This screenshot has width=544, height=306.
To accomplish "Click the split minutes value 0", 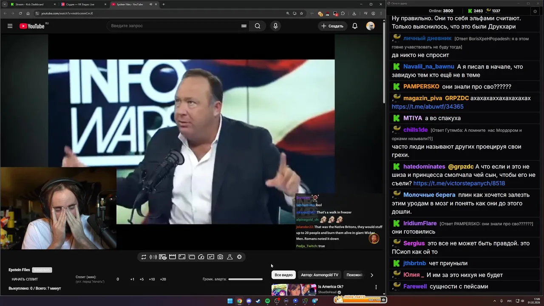I will point(118,279).
